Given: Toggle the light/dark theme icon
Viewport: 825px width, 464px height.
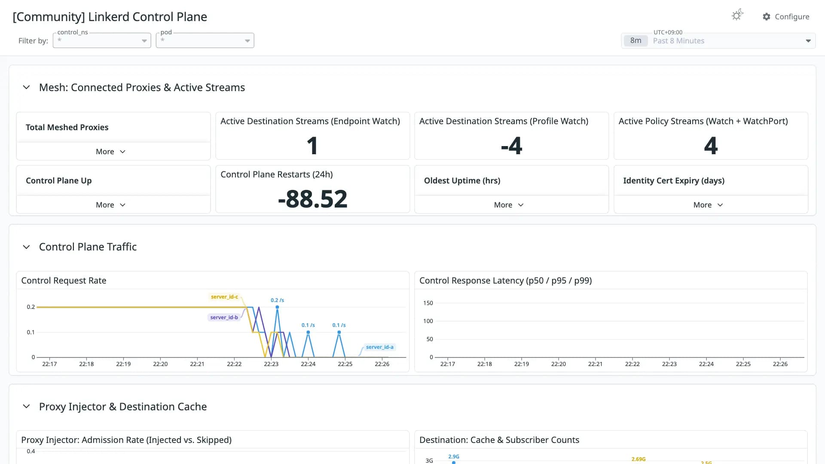Looking at the screenshot, I should tap(737, 15).
